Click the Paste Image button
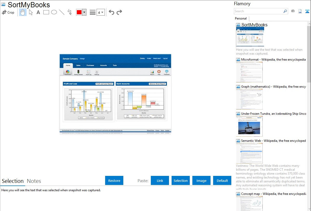The height and width of the screenshot is (211, 311). [x=201, y=181]
